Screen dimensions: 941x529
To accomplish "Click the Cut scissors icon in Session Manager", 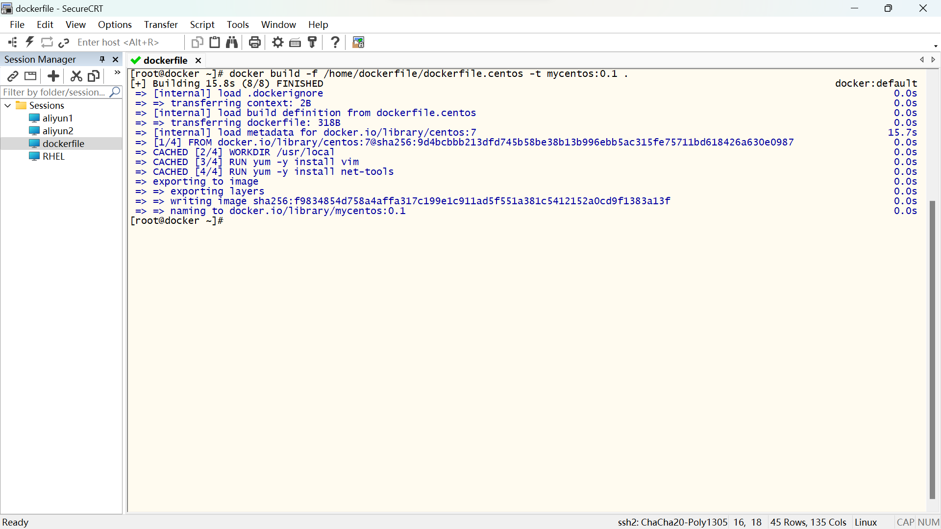I will coord(76,76).
